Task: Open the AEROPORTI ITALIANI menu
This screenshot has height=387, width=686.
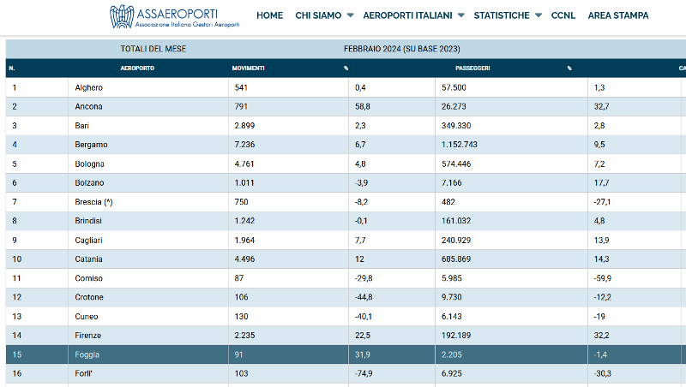Action: (407, 15)
